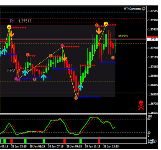161x150 pixels.
Task: Click price axis value 1.36805
Action: point(153,95)
